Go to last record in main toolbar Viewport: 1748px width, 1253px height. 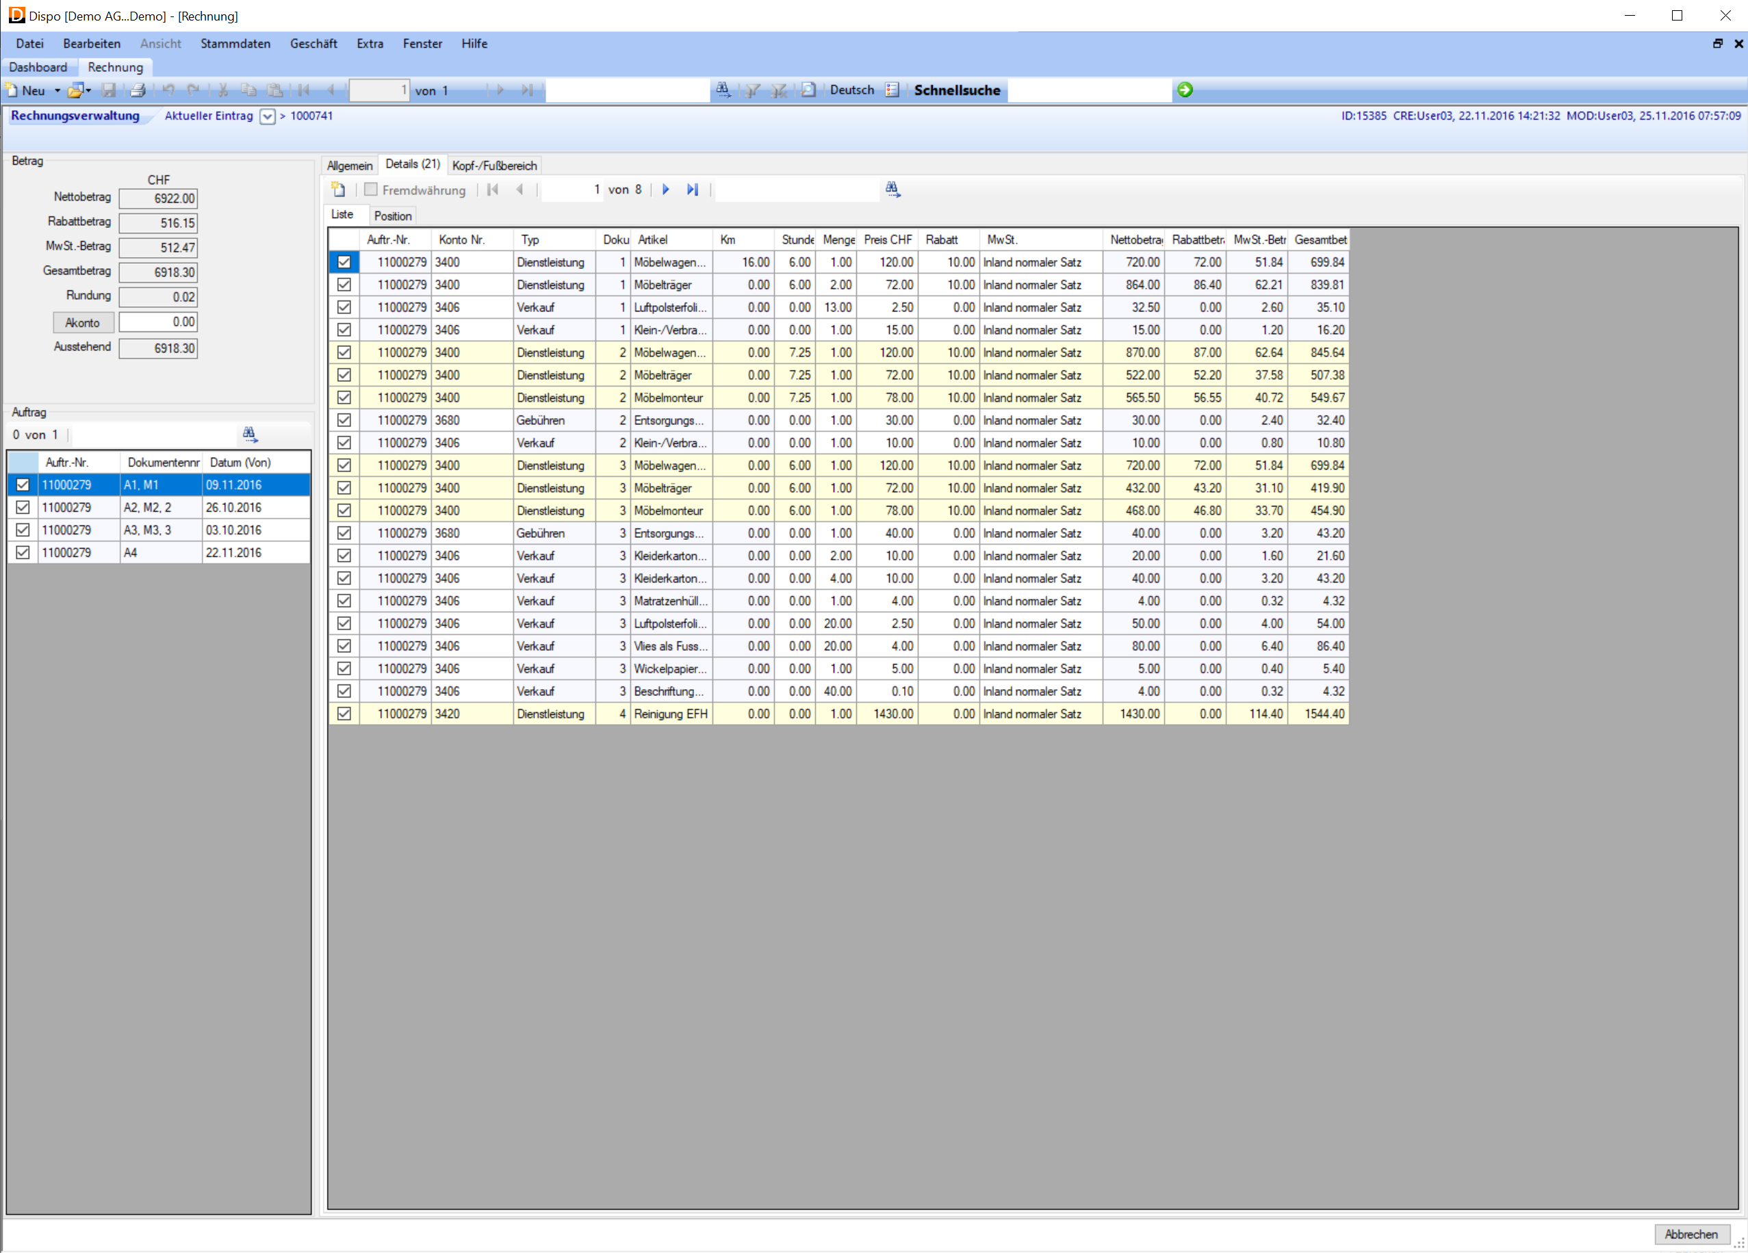(527, 90)
